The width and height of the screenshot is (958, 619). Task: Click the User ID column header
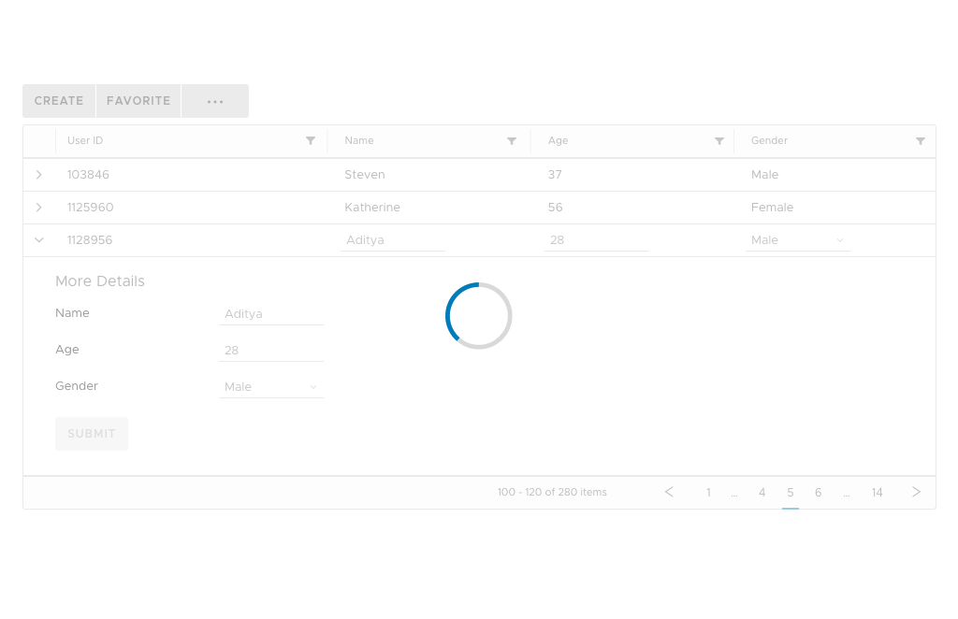pyautogui.click(x=85, y=140)
